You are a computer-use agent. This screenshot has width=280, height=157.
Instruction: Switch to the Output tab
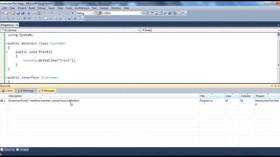[23, 150]
